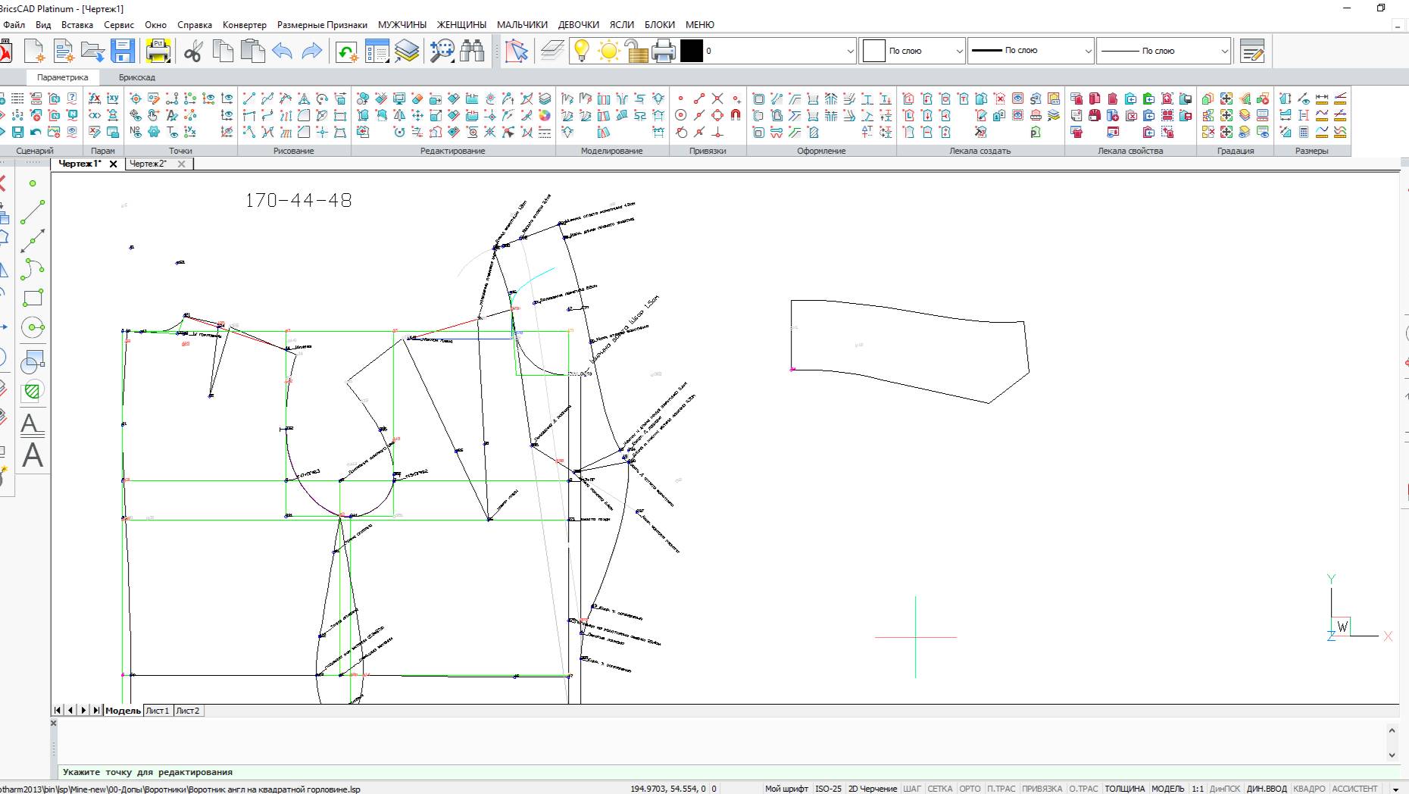Toggle ПРИВЯЗКА object snap in status bar
1409x794 pixels.
click(x=1042, y=789)
